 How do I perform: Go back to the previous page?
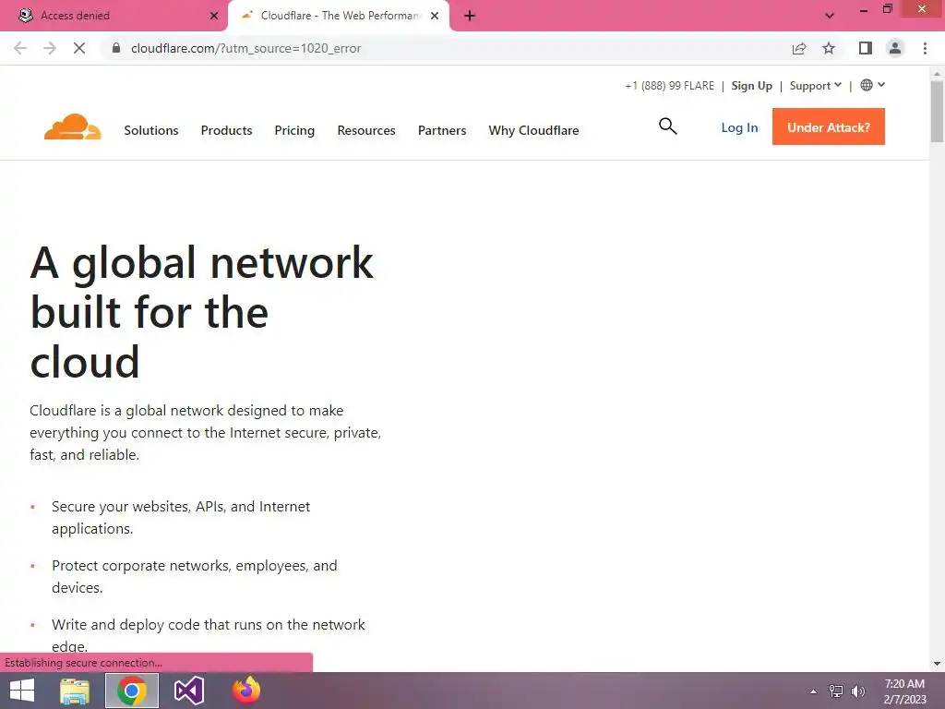(x=20, y=48)
